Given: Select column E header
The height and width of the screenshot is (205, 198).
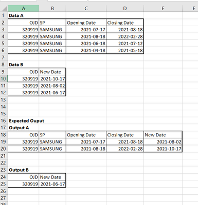Looking at the screenshot, I should coord(163,8).
